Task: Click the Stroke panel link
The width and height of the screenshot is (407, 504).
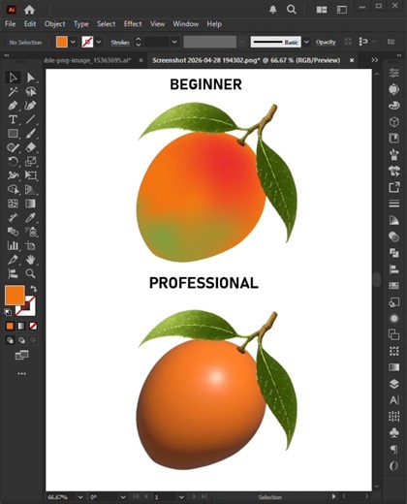Action: coord(120,43)
